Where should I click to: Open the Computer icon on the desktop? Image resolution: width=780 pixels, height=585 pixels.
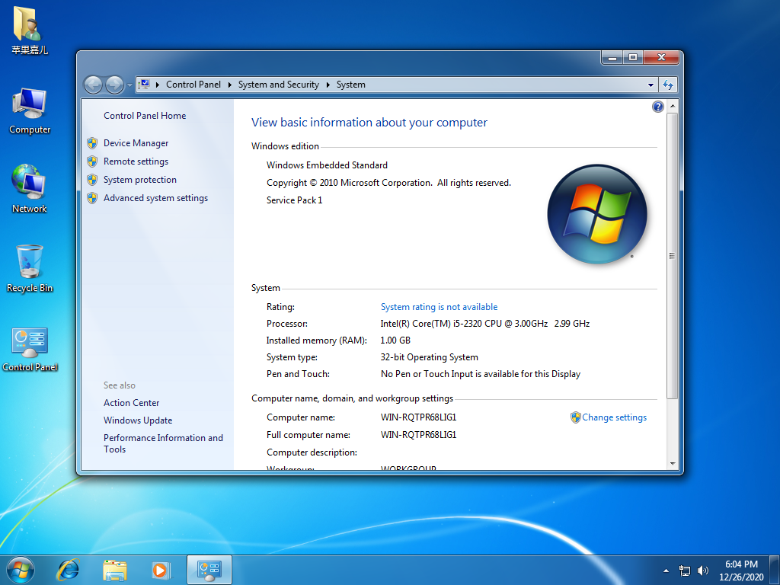click(x=29, y=107)
